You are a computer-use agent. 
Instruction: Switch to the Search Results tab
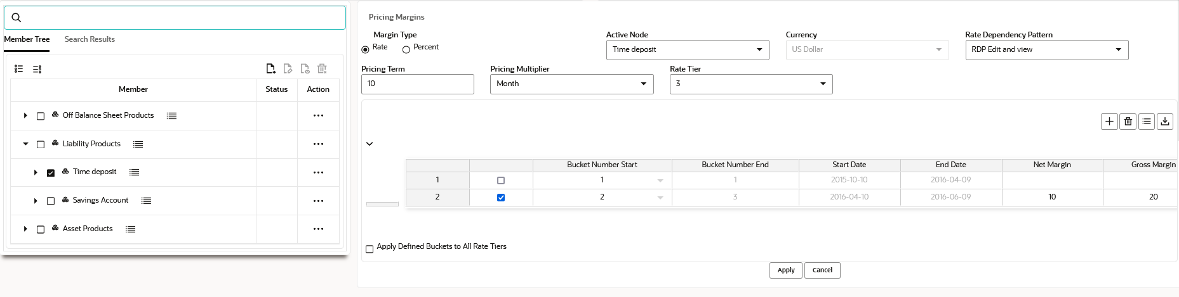90,39
